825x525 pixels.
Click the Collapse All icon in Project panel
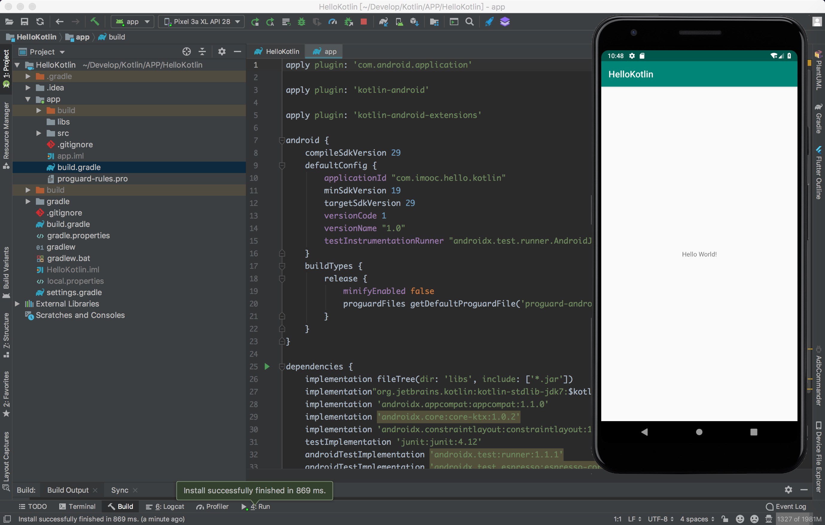click(x=202, y=52)
